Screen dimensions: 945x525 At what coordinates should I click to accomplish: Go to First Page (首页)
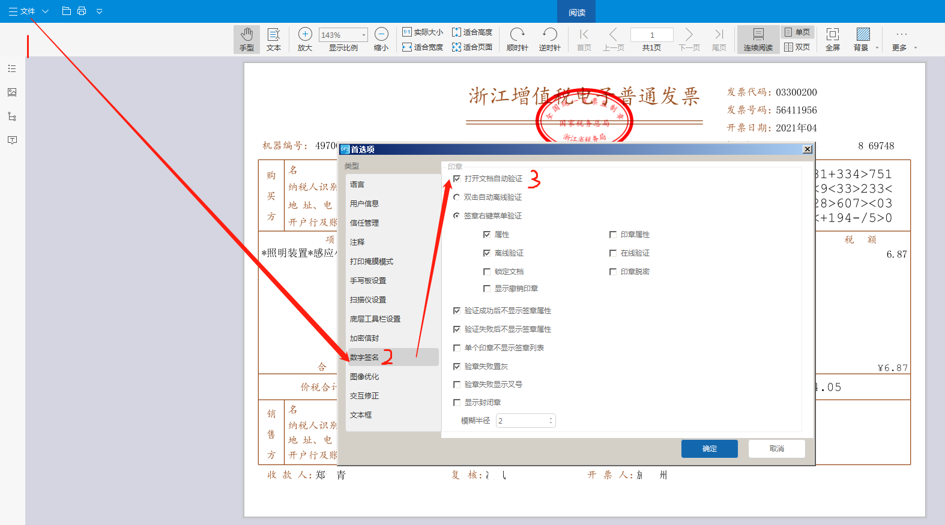click(584, 40)
